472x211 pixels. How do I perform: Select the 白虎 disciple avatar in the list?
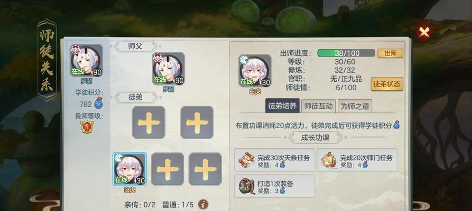point(129,169)
